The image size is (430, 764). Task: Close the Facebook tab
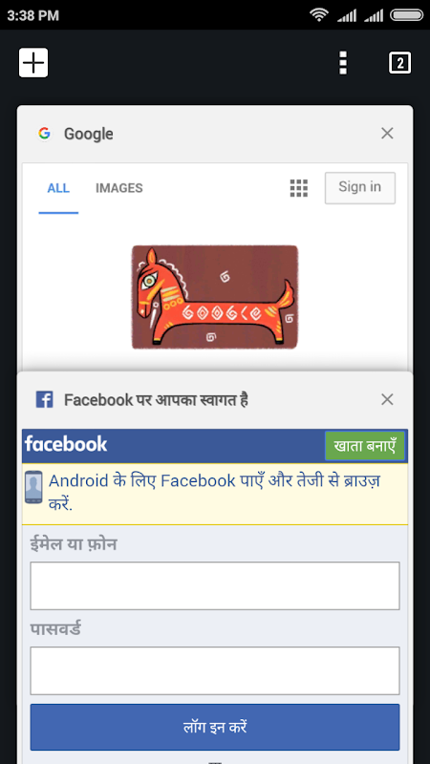point(387,399)
